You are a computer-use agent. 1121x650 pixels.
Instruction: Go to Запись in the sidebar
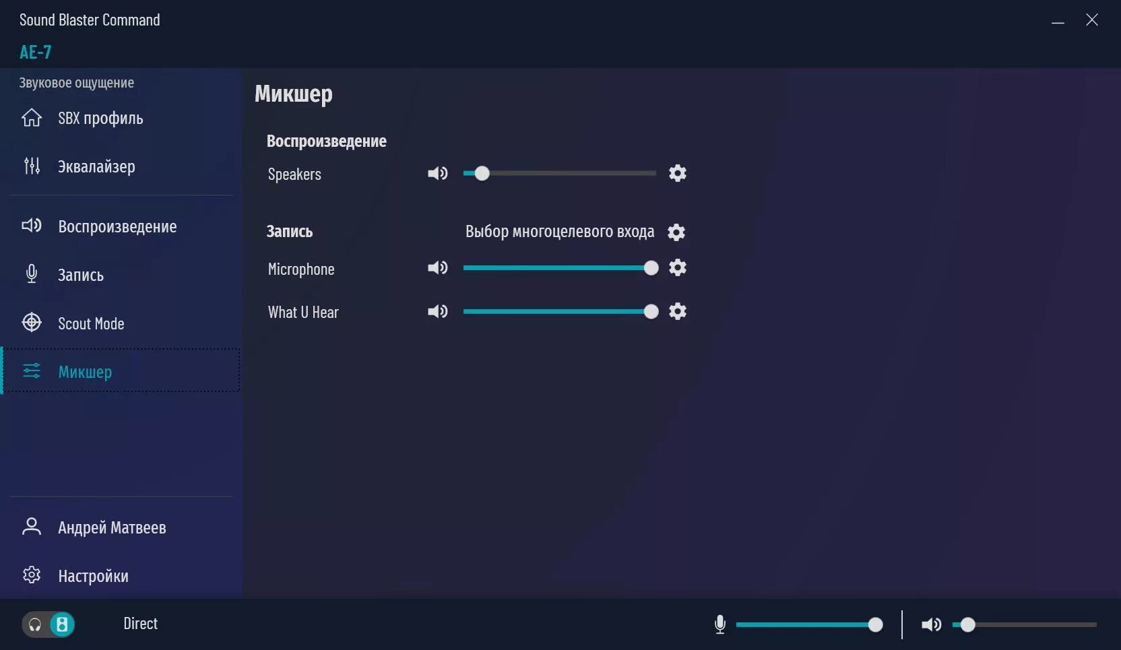(121, 275)
